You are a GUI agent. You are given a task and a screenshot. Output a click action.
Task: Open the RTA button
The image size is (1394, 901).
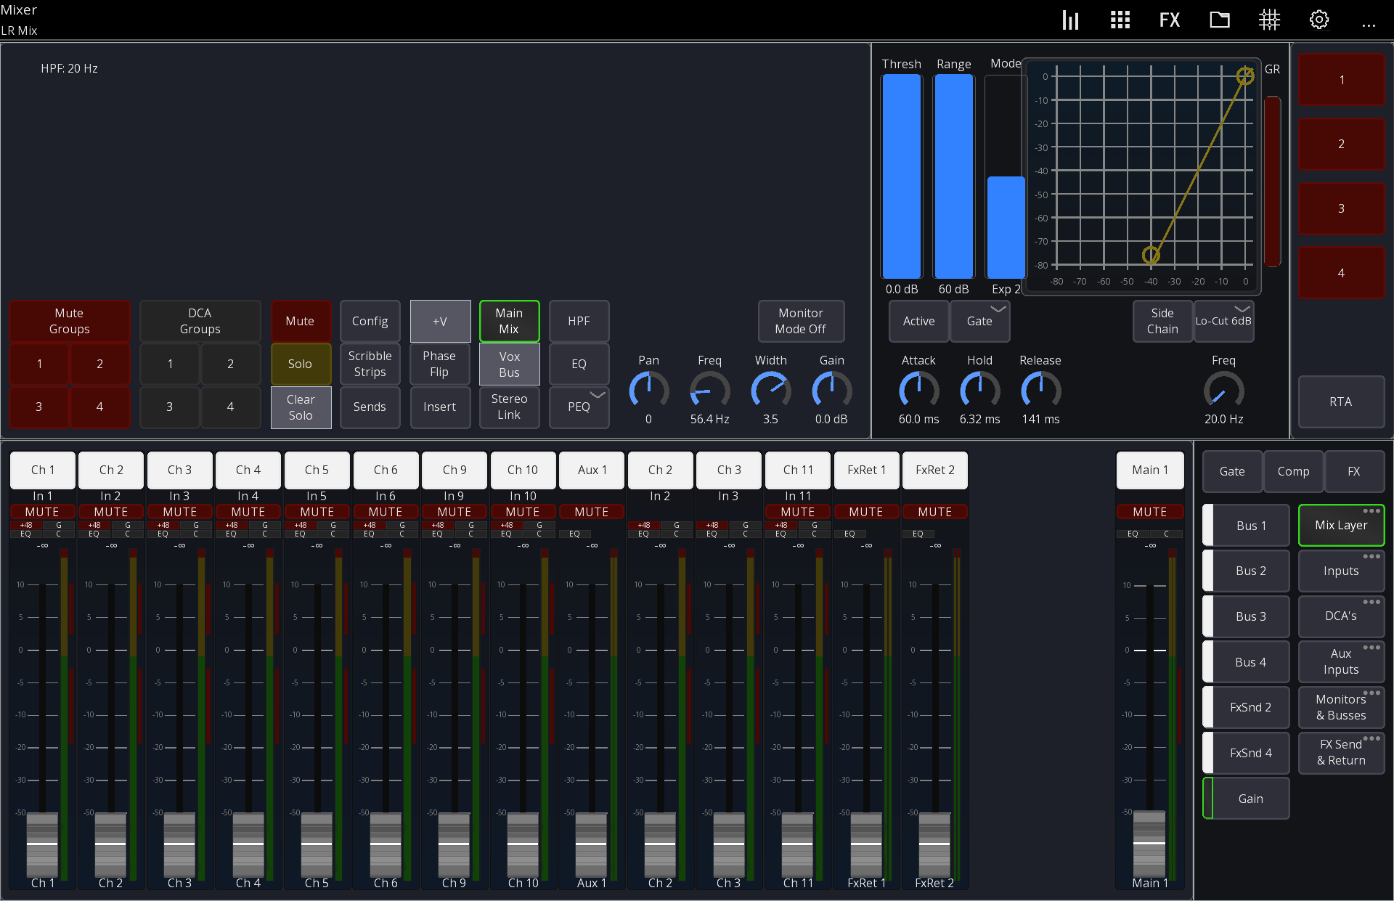[1341, 401]
